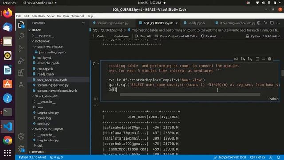Split the cell using cell toolbar icon
The height and width of the screenshot is (160, 284).
[257, 59]
